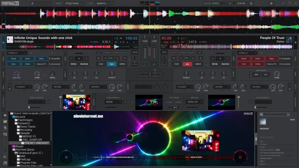This screenshot has height=168, width=299.
Task: Click the microphone ЗАП button
Action: point(266,74)
